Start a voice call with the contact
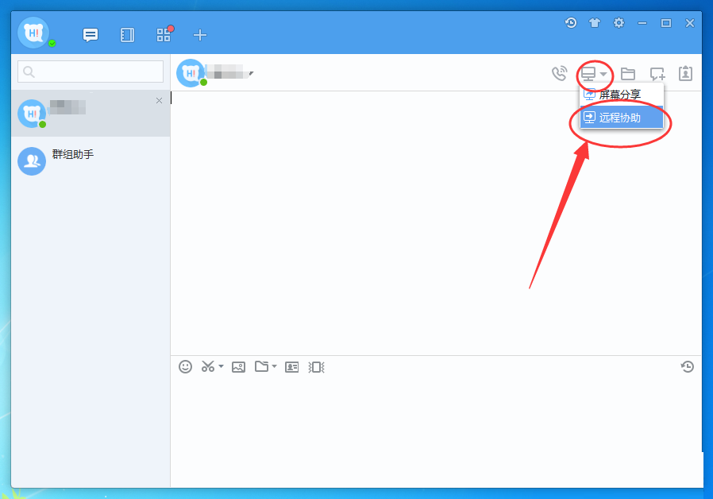This screenshot has width=713, height=499. pos(559,74)
